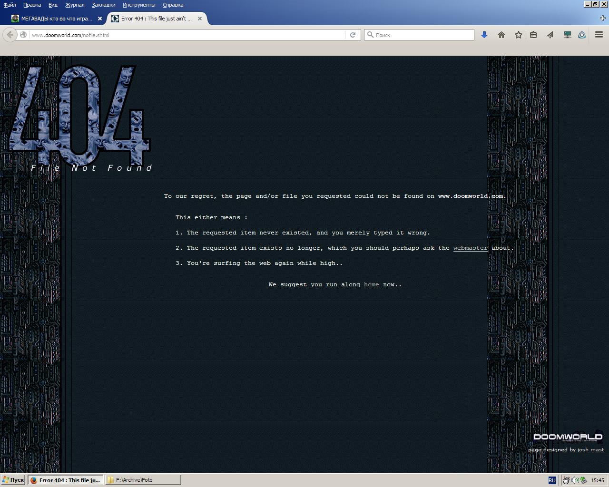Open the Журнал menu
Screen dimensions: 609x487
pos(75,5)
